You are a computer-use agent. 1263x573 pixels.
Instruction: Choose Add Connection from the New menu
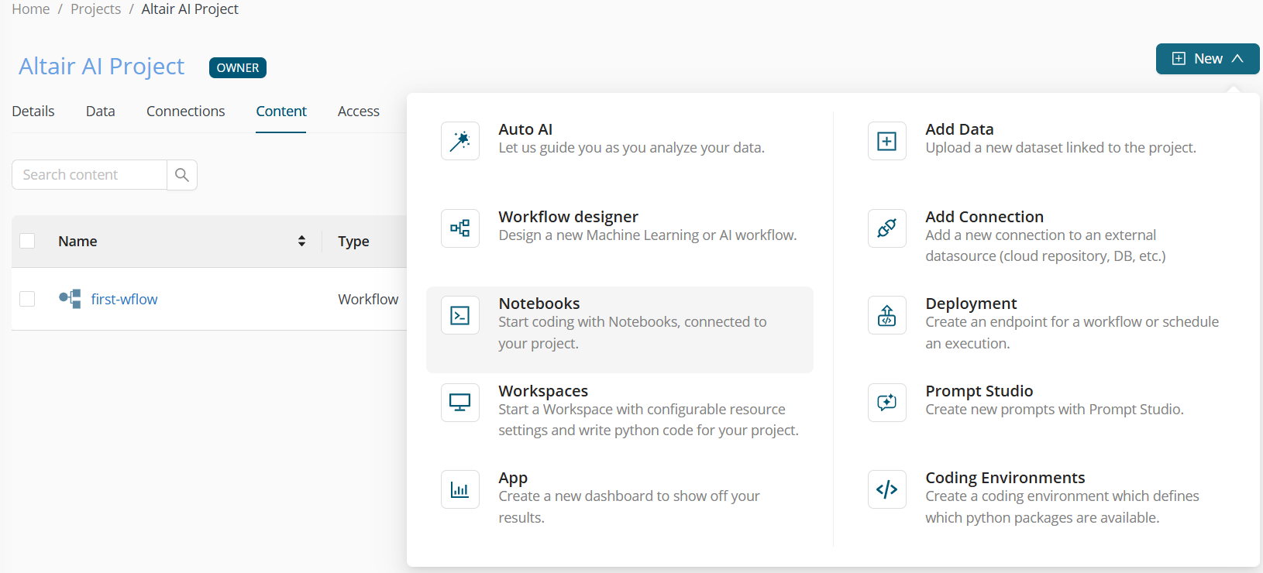[1046, 236]
